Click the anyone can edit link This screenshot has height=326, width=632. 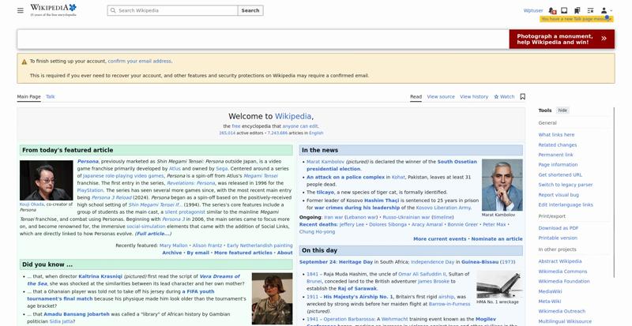click(x=300, y=126)
